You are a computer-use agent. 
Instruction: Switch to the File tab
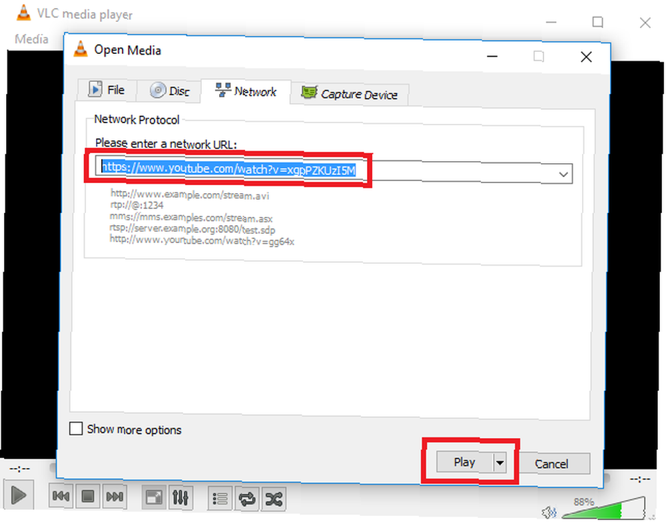(107, 90)
